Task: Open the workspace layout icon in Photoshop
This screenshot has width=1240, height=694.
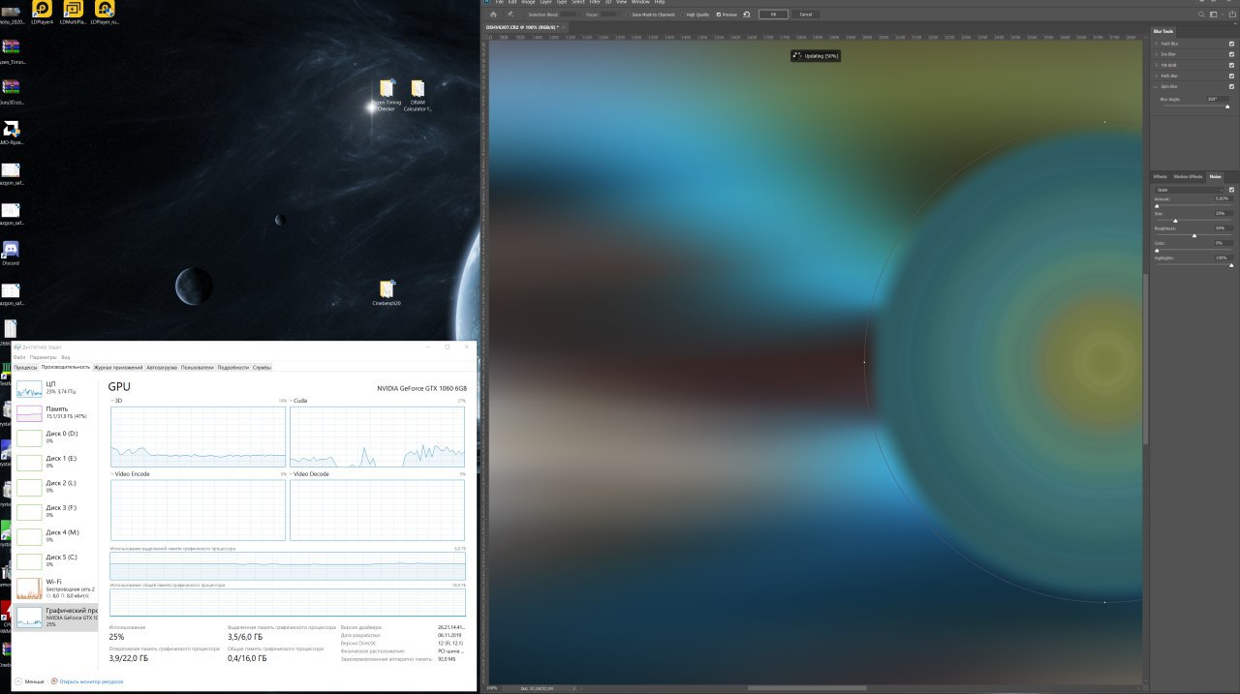Action: pos(1213,15)
